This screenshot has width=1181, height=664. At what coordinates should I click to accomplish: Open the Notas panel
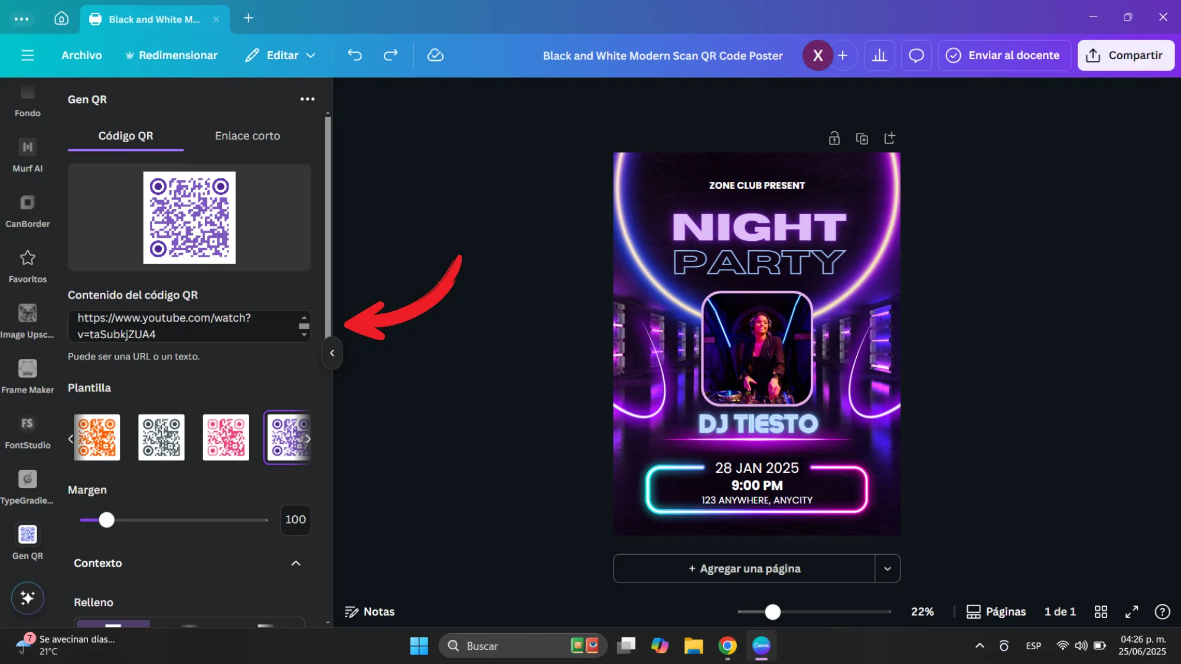click(370, 611)
